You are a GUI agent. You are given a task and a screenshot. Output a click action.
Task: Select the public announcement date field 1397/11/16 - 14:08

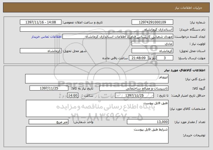[41, 22]
